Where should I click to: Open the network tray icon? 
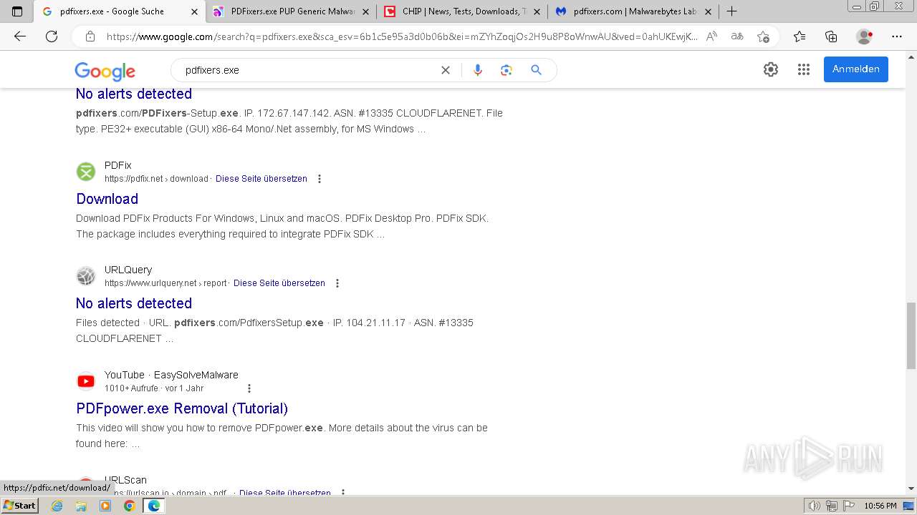pyautogui.click(x=831, y=506)
